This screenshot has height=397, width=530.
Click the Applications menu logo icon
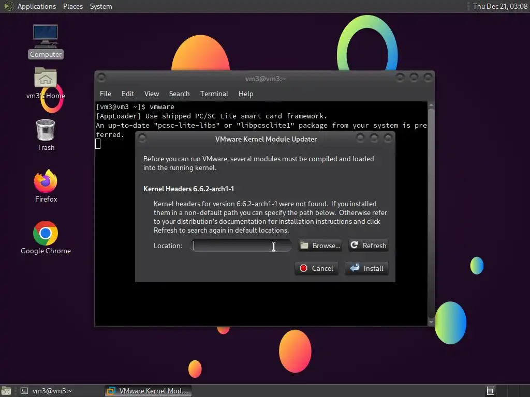coord(8,6)
